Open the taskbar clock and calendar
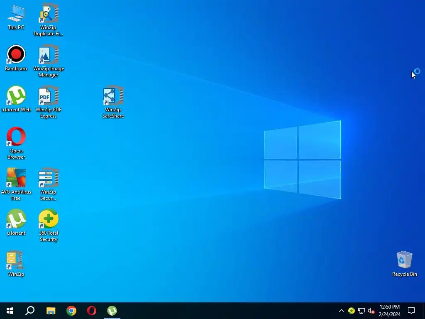Viewport: 425px width, 319px height. (x=389, y=311)
